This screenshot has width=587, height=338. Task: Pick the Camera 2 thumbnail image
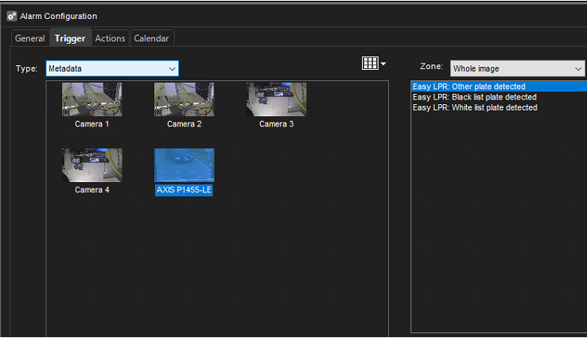click(184, 99)
